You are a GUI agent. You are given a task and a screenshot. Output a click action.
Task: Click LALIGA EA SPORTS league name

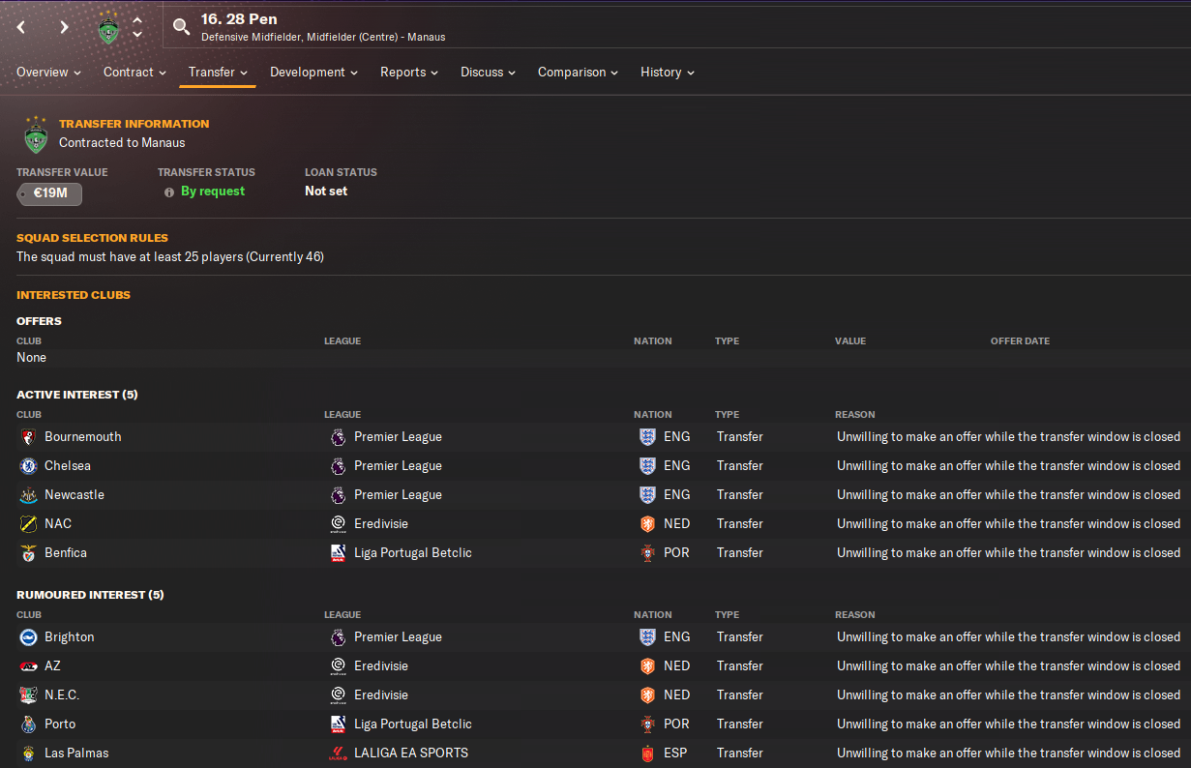coord(411,753)
